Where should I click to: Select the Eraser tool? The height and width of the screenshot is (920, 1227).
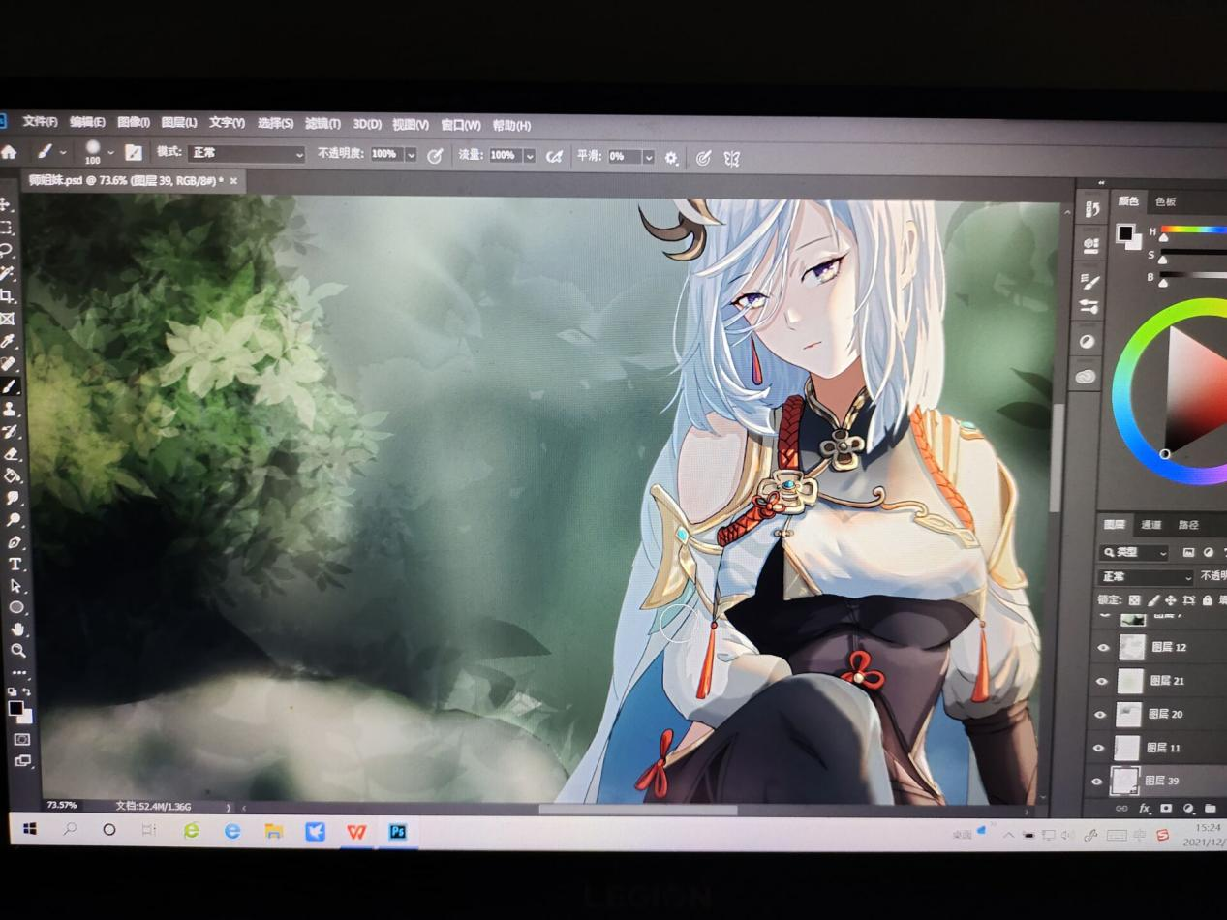(12, 453)
